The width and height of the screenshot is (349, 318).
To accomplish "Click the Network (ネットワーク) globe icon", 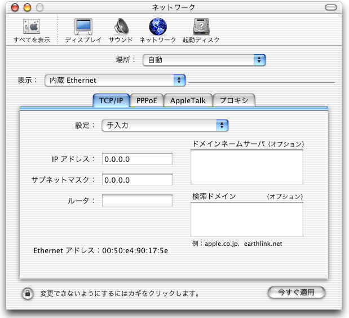I will pyautogui.click(x=158, y=26).
